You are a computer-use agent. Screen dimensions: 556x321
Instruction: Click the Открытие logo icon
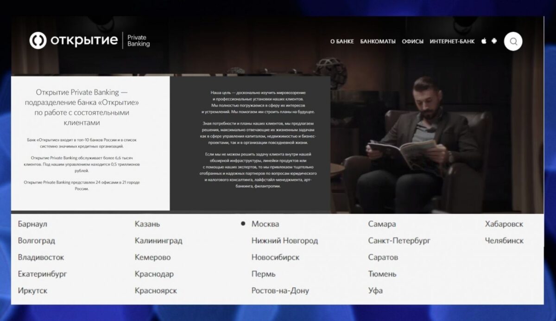38,40
